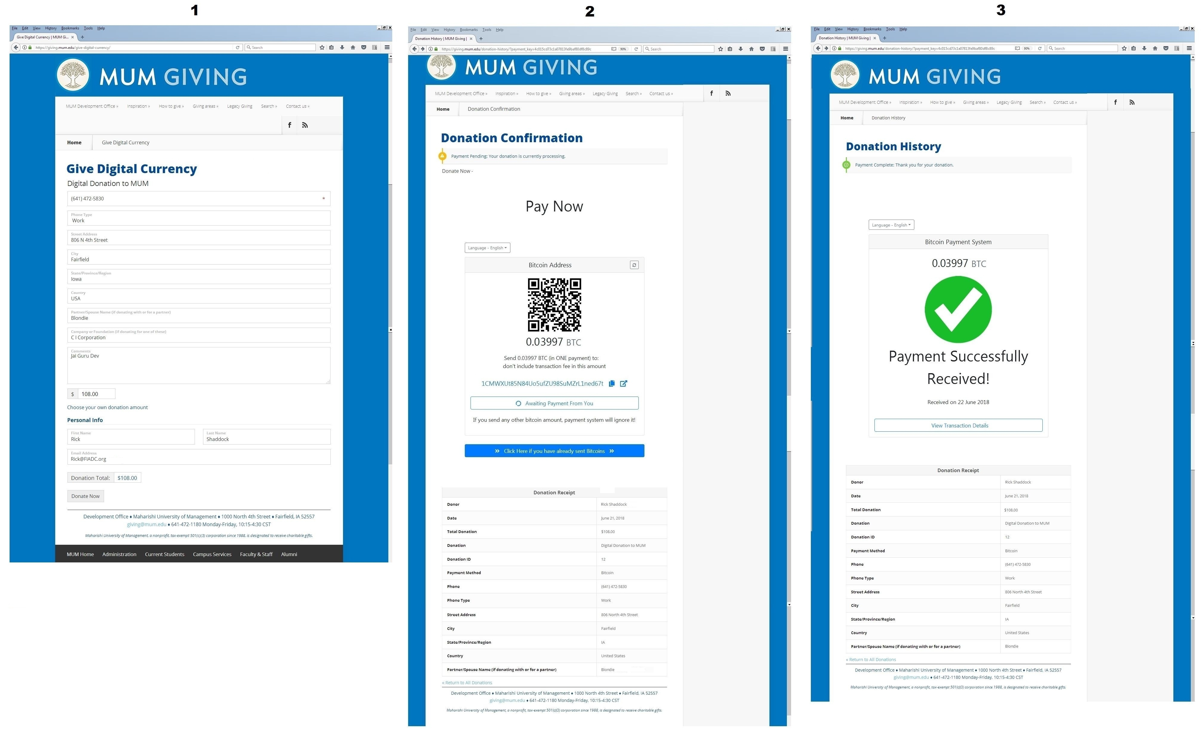Open Language dropdown under Pay Now heading

pyautogui.click(x=487, y=248)
